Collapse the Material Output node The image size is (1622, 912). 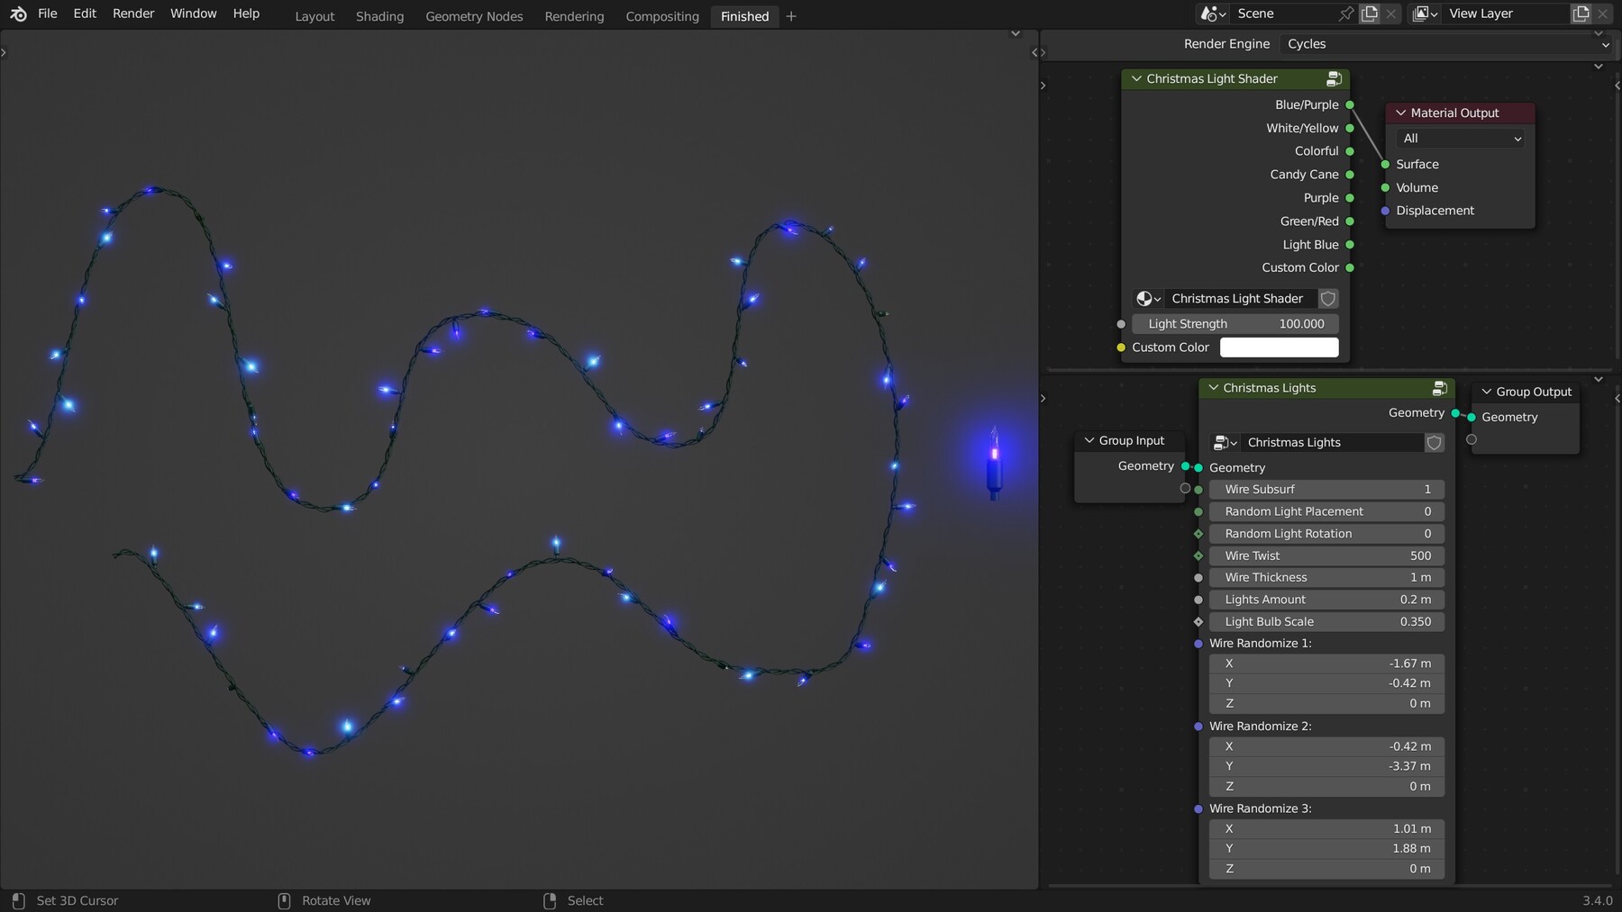pos(1400,113)
